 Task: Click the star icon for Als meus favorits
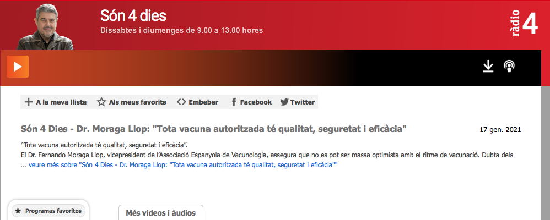coord(101,102)
